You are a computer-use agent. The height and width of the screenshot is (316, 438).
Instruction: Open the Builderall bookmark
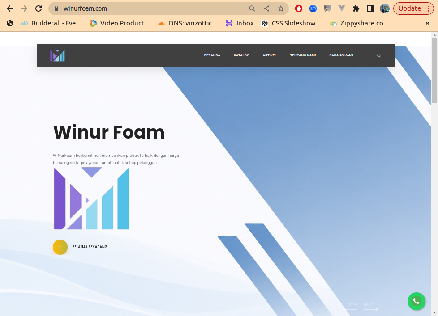pos(52,23)
